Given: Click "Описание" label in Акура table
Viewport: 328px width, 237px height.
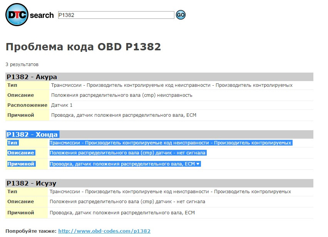Looking at the screenshot, I should point(21,95).
